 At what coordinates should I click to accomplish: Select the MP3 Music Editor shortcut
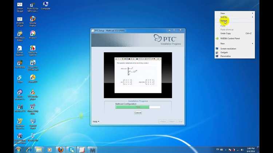coord(20,36)
